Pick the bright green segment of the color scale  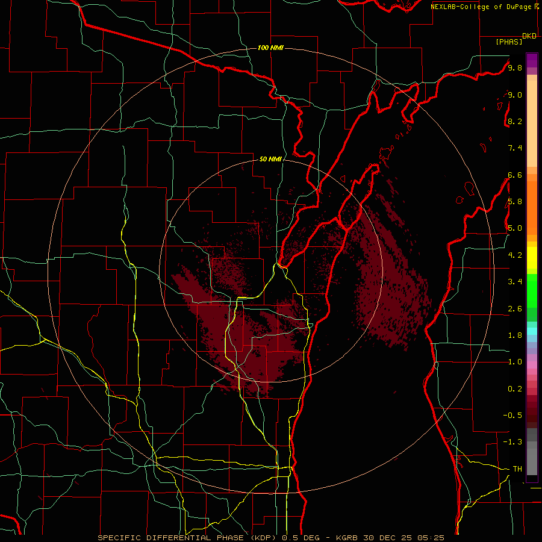click(x=532, y=290)
